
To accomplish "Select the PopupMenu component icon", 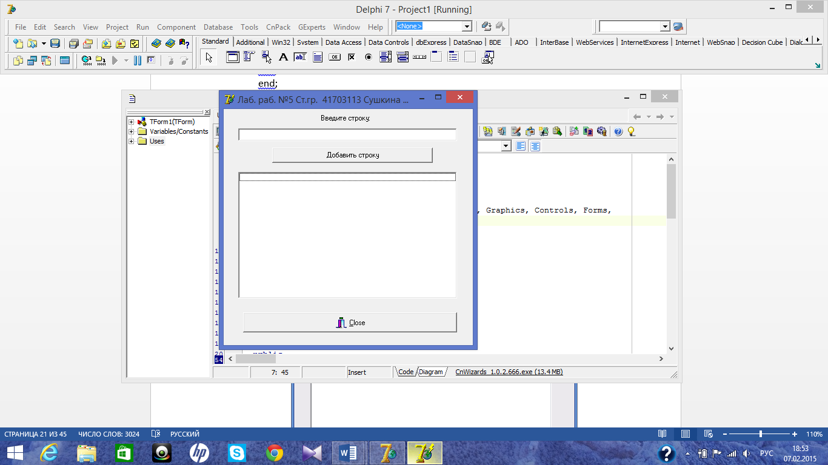I will 266,58.
